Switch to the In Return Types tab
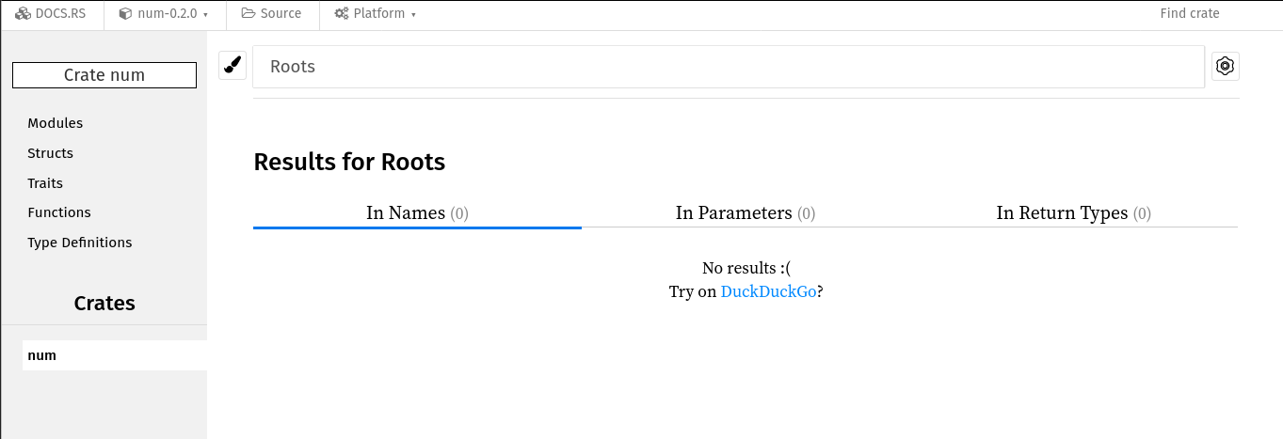Image resolution: width=1283 pixels, height=439 pixels. (x=1074, y=213)
